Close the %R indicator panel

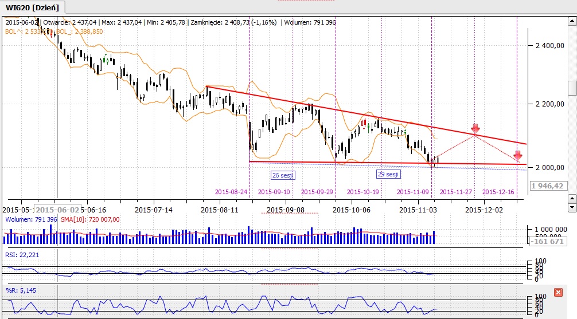click(x=558, y=293)
